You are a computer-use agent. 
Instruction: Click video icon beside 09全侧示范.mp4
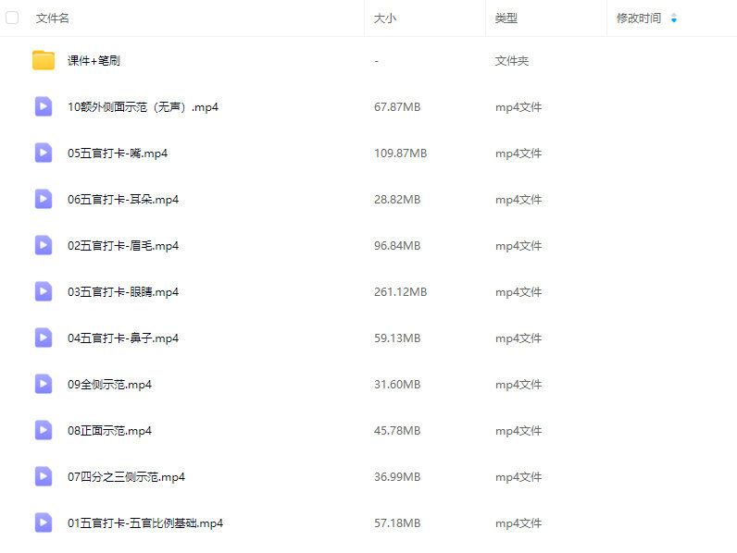coord(44,385)
